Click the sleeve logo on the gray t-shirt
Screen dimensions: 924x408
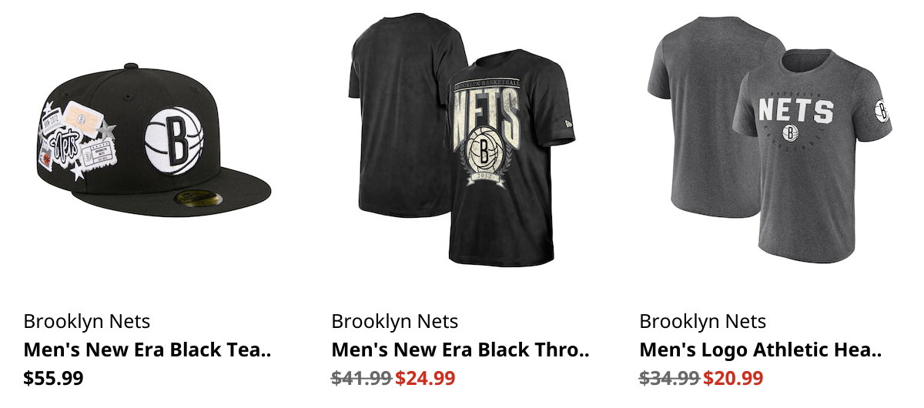coord(882,112)
